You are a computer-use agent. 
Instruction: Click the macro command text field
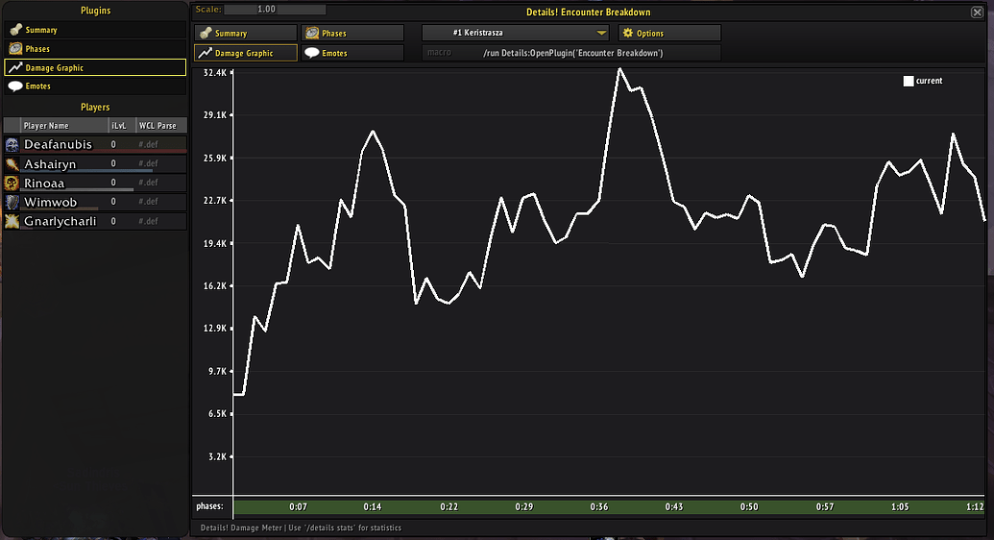pos(571,53)
